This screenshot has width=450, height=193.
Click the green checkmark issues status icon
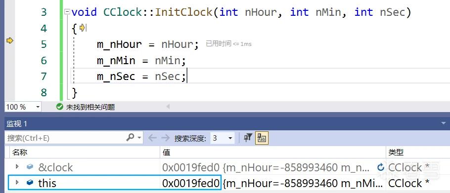tap(60, 107)
